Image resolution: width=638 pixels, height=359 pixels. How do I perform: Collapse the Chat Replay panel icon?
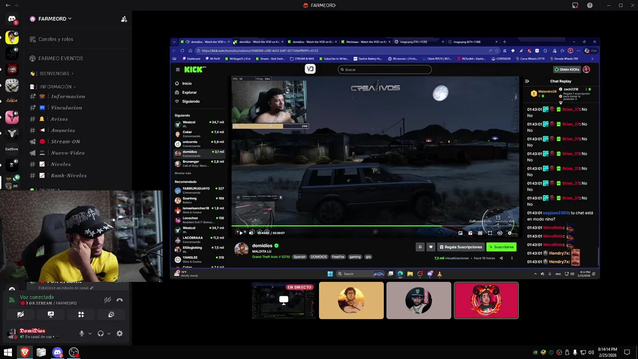coord(527,81)
